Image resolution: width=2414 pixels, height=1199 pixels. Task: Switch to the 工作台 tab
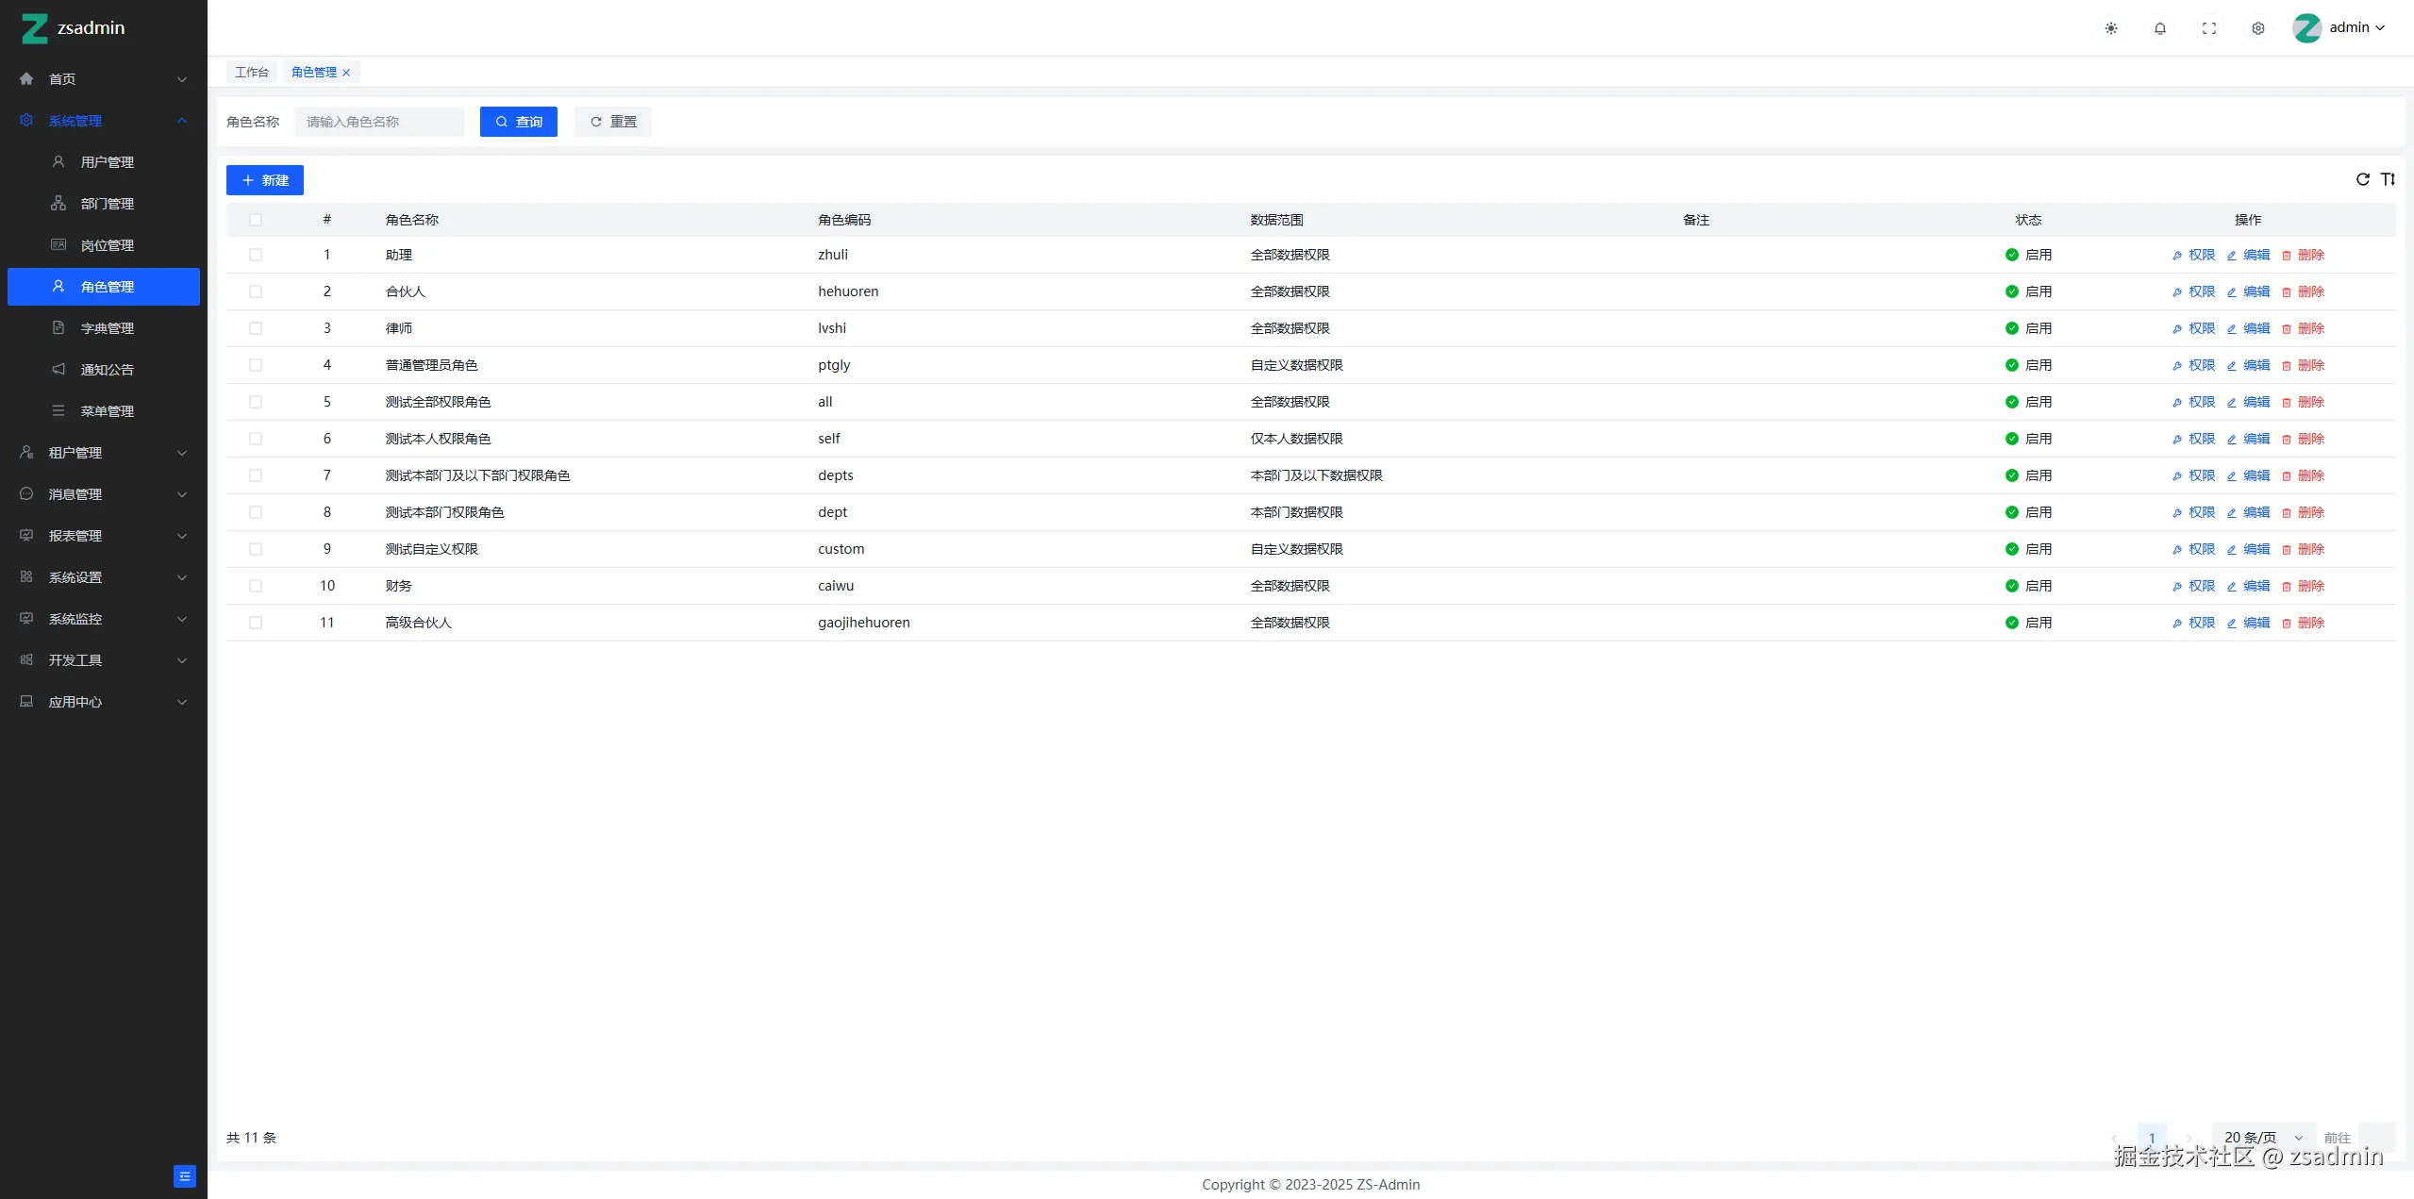(252, 73)
